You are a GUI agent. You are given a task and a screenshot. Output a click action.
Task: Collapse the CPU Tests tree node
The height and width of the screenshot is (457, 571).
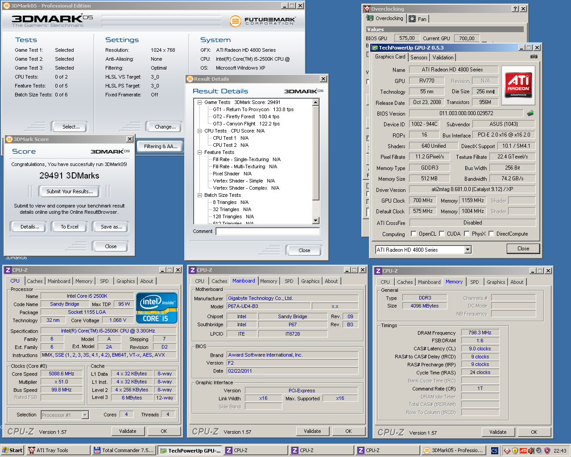tap(199, 131)
